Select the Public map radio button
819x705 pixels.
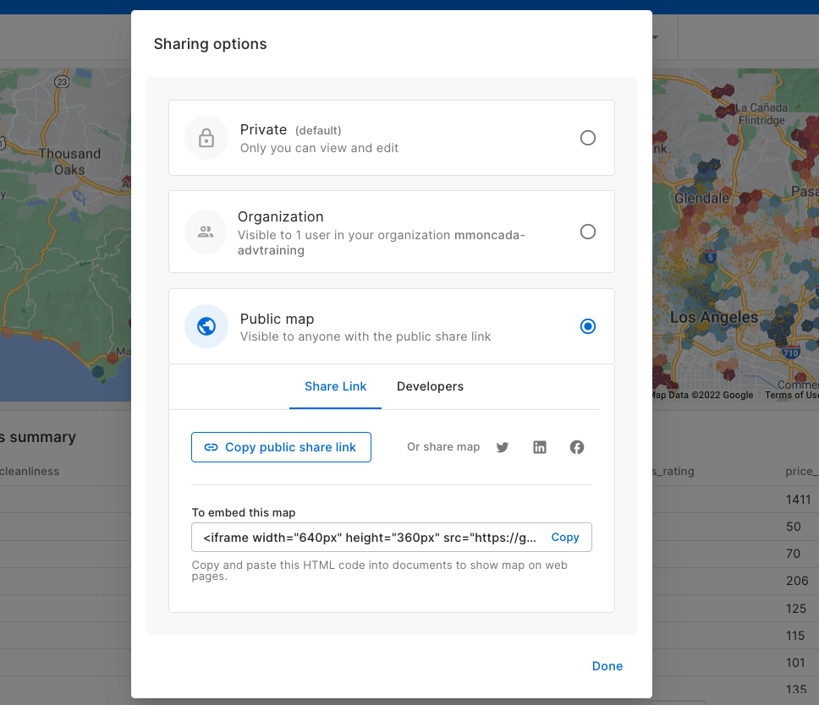[588, 326]
